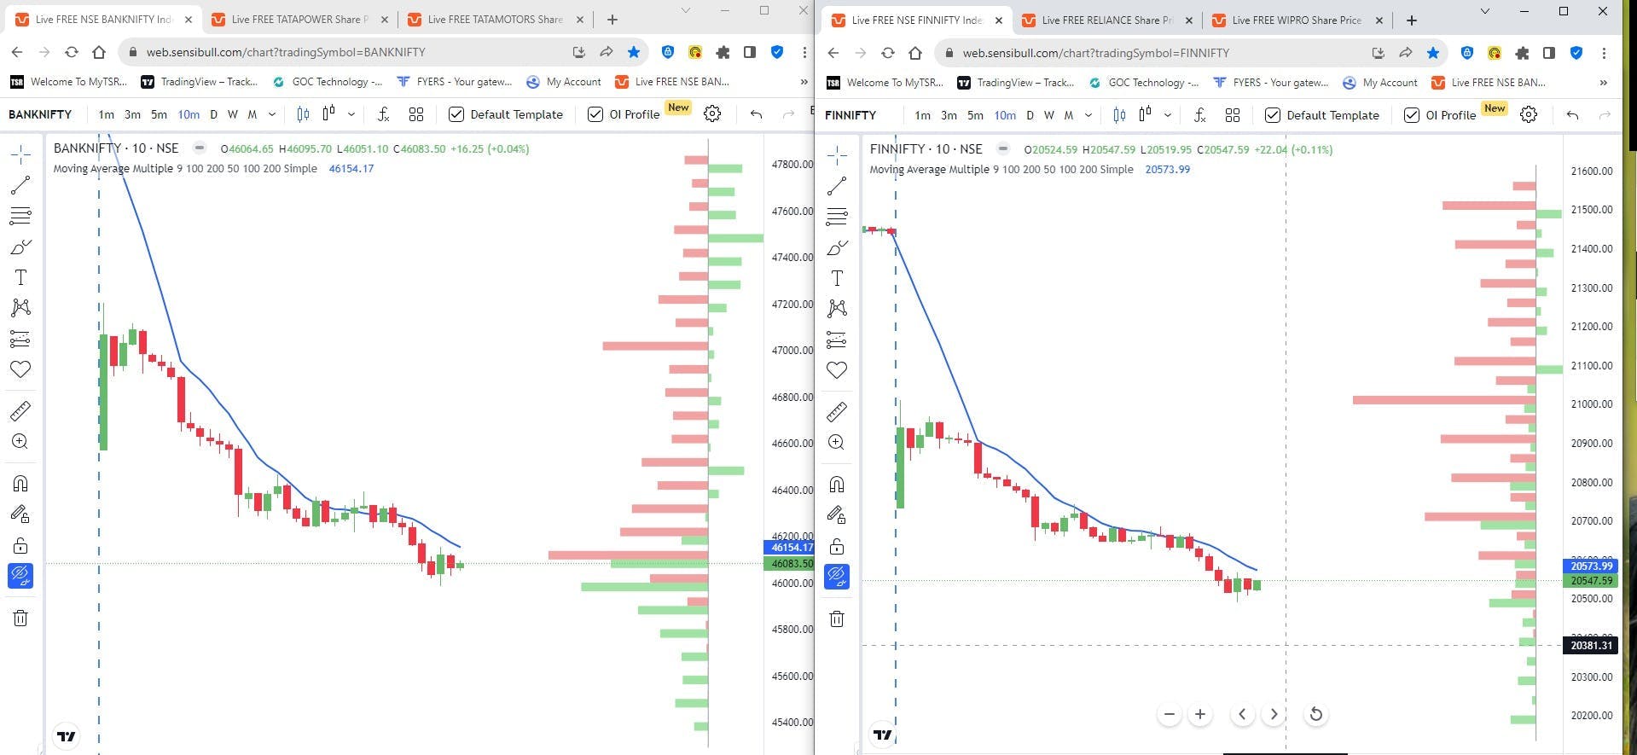Click the 20381.31 price label in FINNIFTY chart
The width and height of the screenshot is (1637, 755).
[1592, 646]
